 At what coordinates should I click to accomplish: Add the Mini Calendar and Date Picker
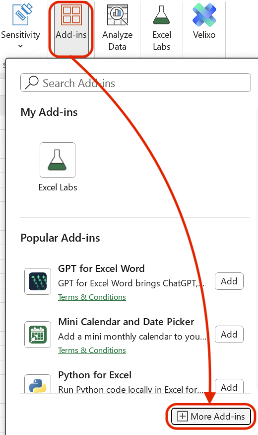229,335
